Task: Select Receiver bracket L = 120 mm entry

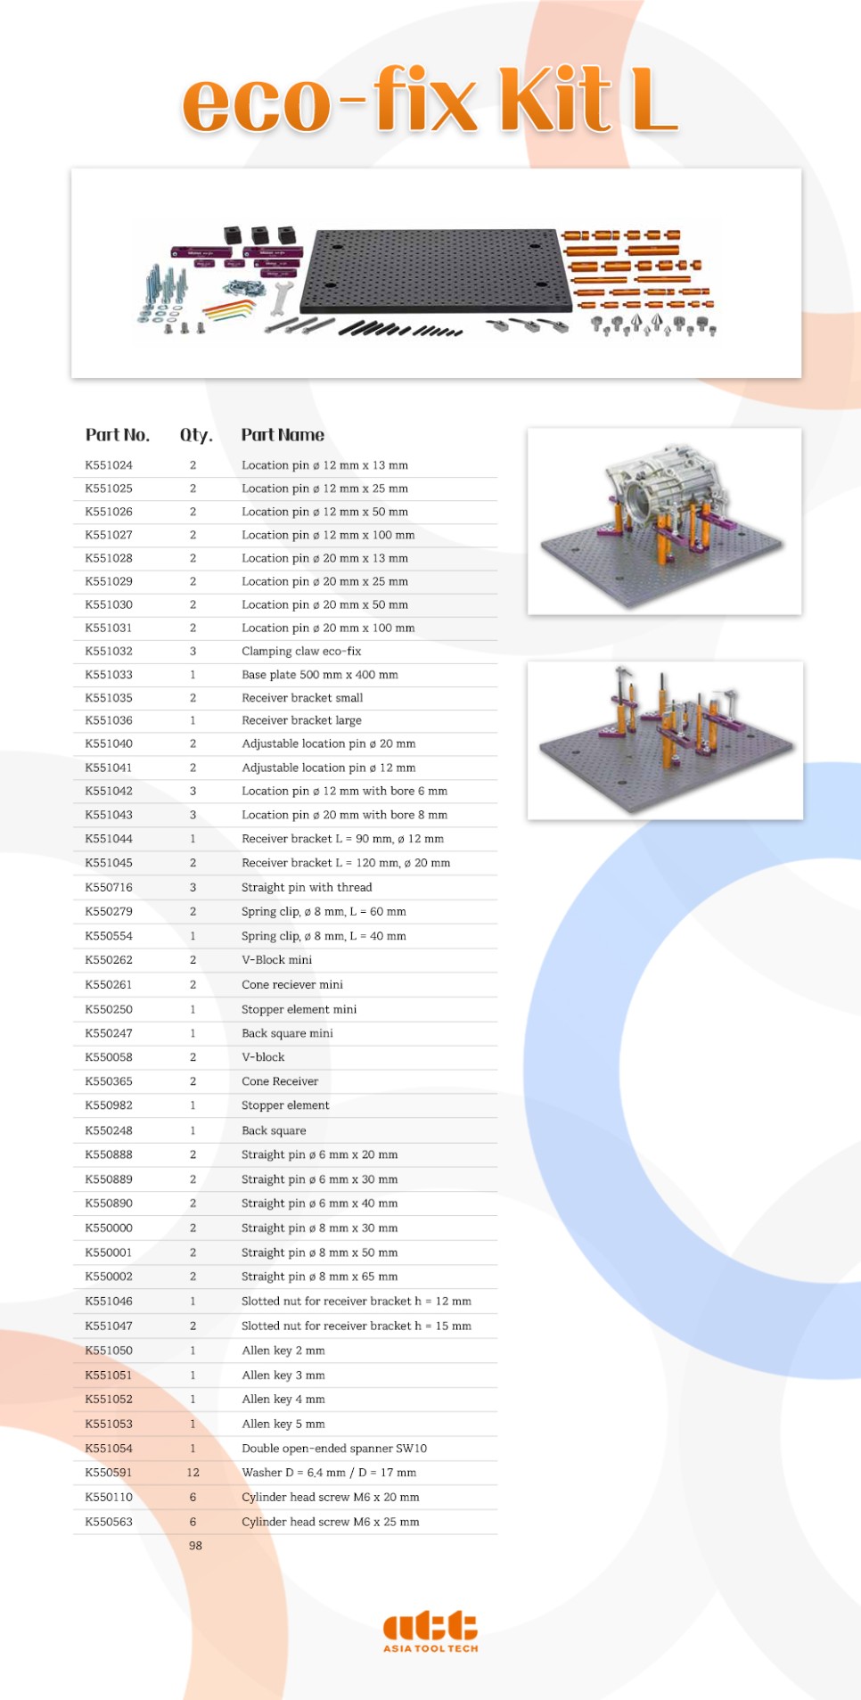Action: [346, 863]
